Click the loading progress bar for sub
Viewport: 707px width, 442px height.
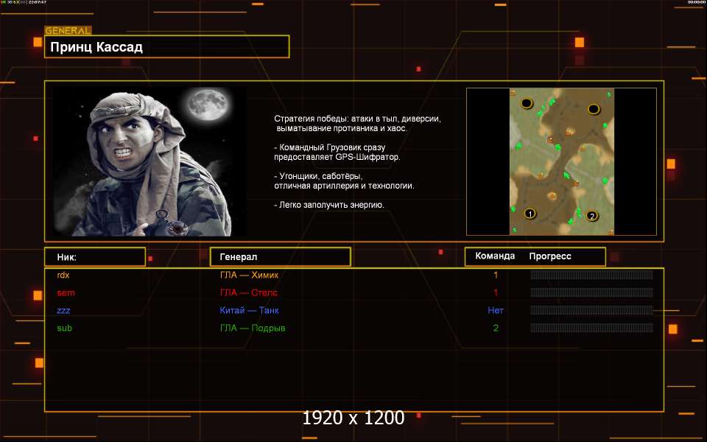click(591, 328)
